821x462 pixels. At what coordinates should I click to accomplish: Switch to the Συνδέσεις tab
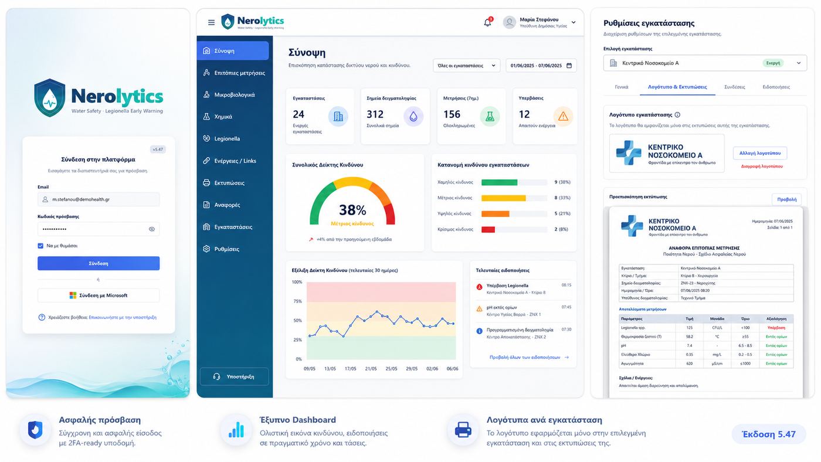tap(734, 87)
